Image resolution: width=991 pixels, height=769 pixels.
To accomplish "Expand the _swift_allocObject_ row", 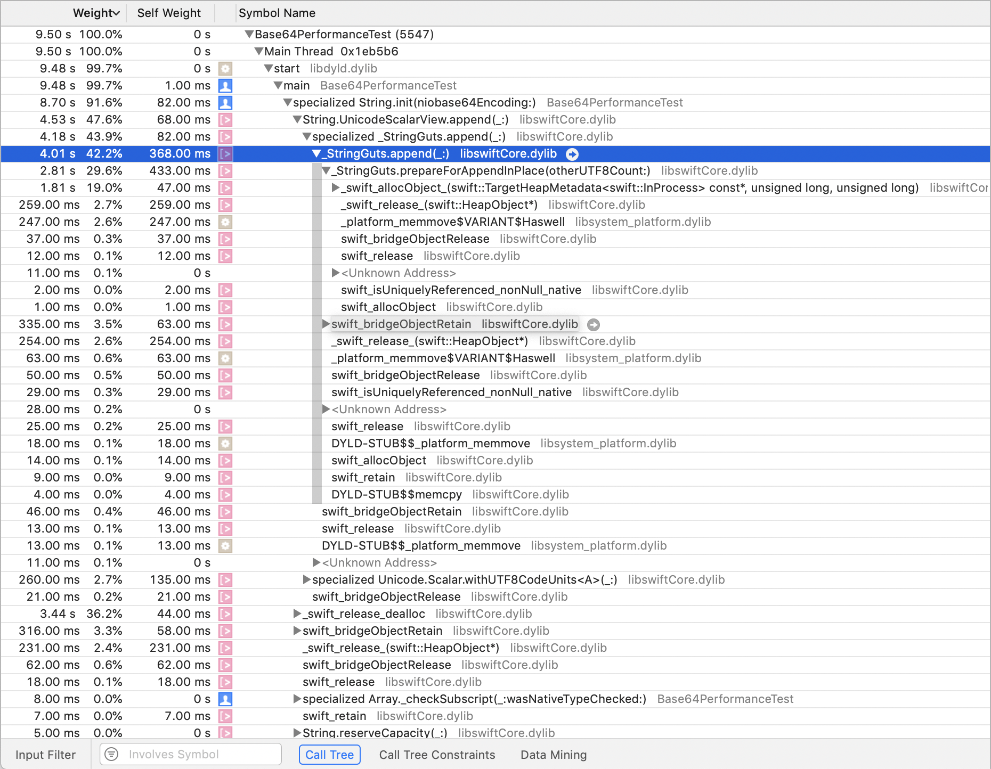I will [x=336, y=187].
